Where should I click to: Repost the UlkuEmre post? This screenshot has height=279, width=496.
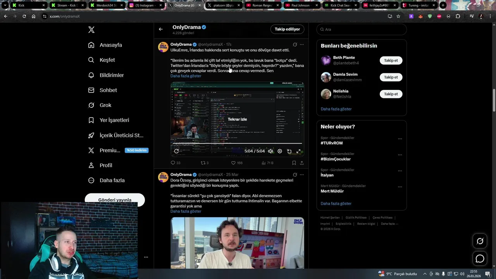coord(205,163)
